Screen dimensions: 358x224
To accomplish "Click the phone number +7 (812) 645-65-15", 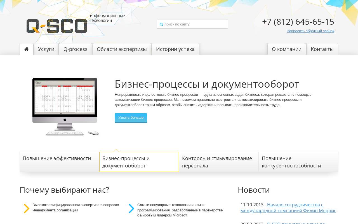I will (x=298, y=22).
